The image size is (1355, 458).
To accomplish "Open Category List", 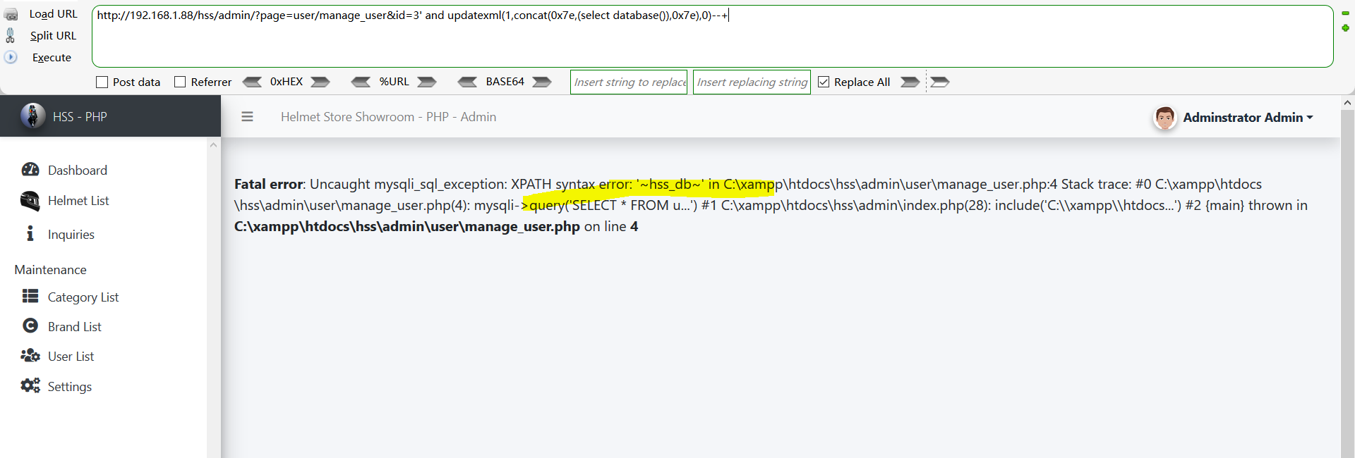I will [x=83, y=297].
